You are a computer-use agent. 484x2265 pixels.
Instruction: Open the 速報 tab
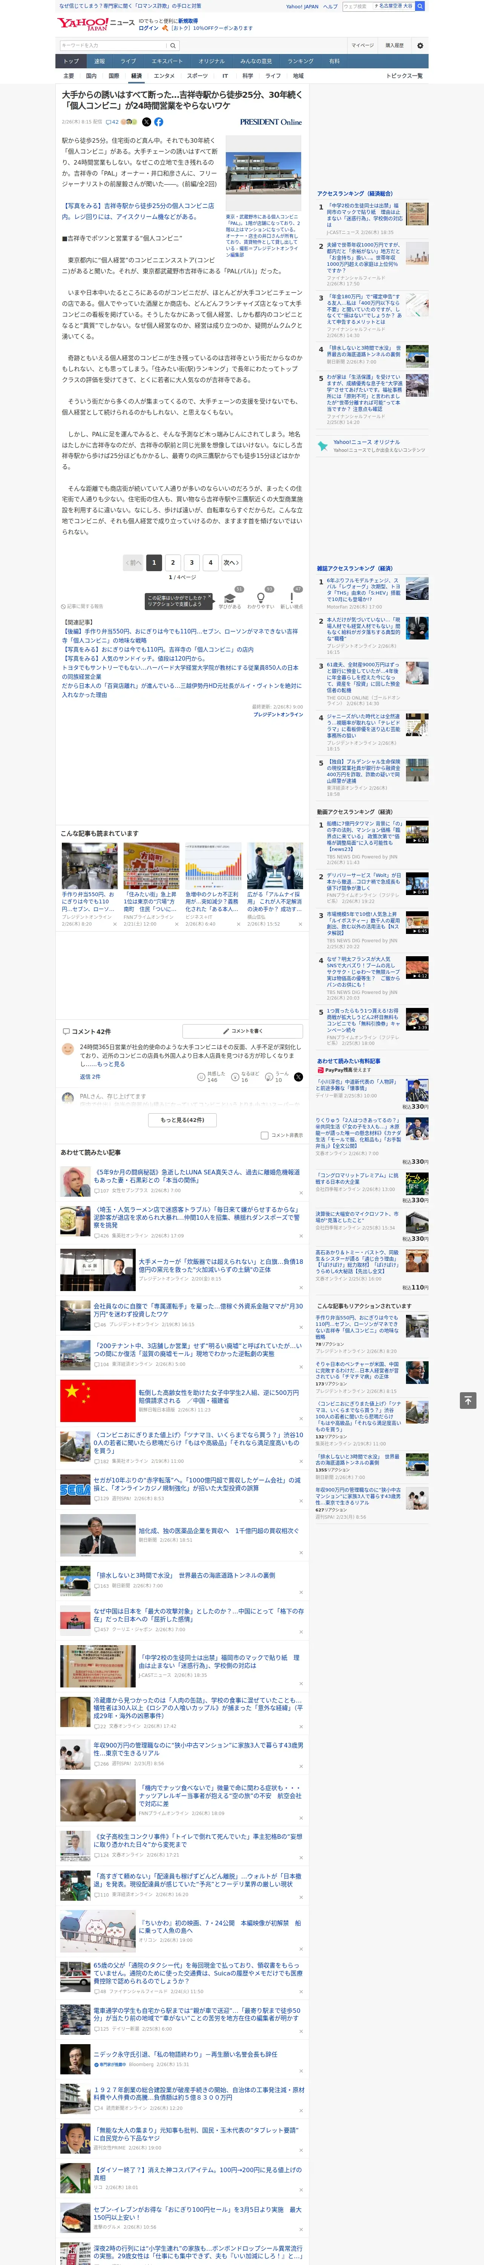coord(99,62)
